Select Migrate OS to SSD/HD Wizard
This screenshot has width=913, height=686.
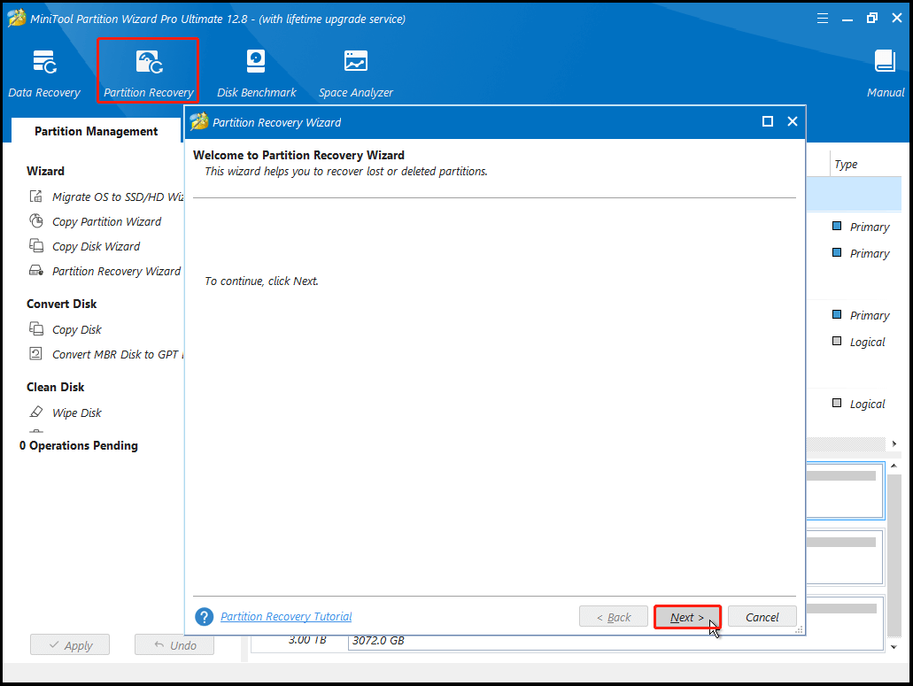click(x=118, y=197)
